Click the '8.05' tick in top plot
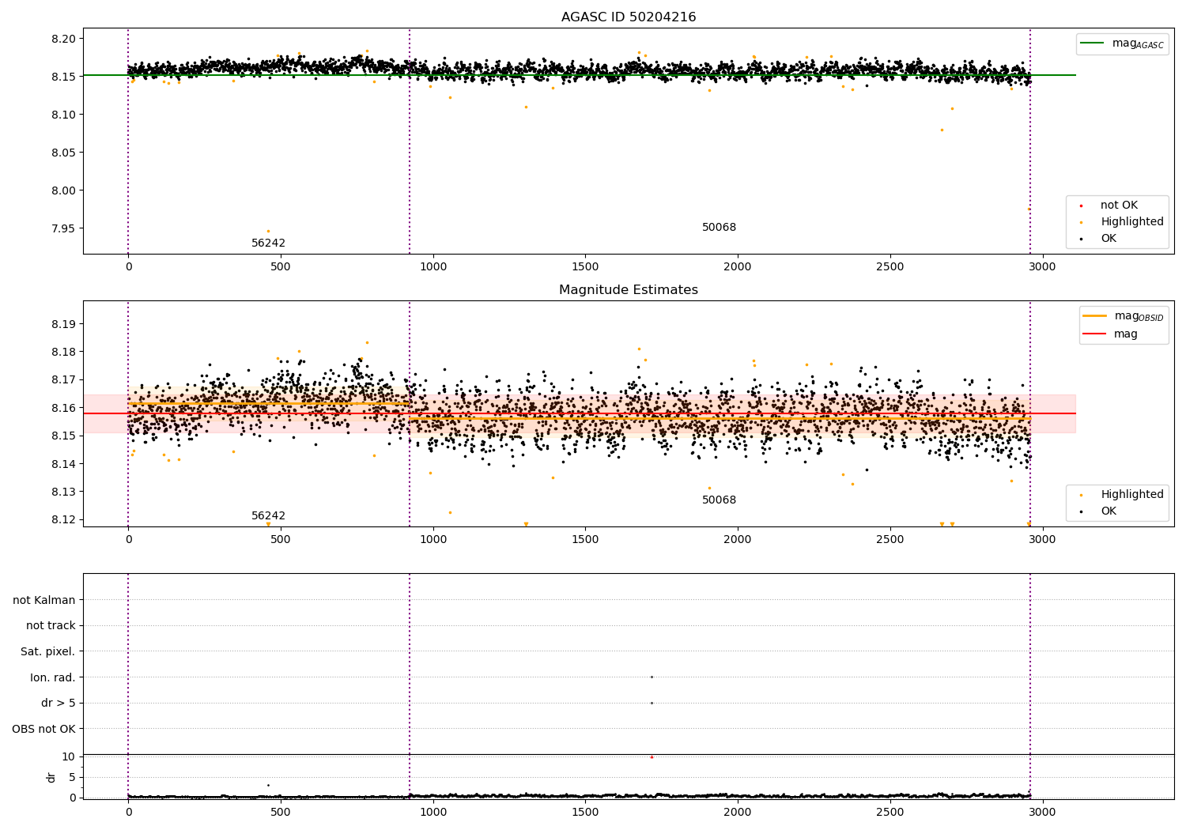Viewport: 1186px width, 830px height. click(x=63, y=153)
